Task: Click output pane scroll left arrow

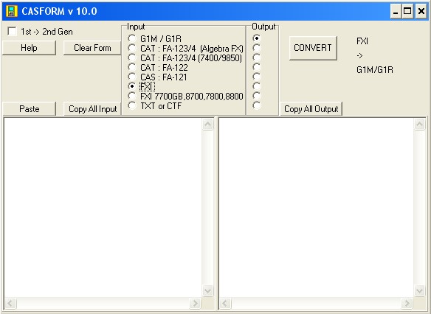Action: click(225, 303)
